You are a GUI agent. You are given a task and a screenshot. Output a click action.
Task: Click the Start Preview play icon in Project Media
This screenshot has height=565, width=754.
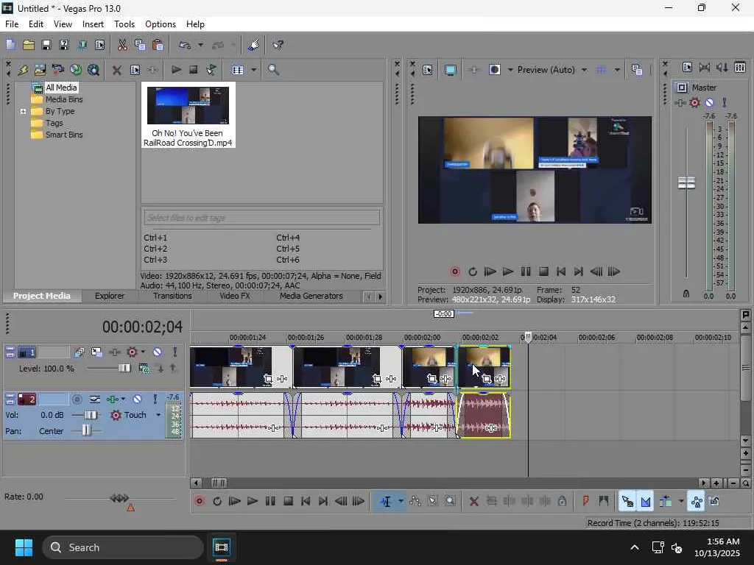(176, 70)
